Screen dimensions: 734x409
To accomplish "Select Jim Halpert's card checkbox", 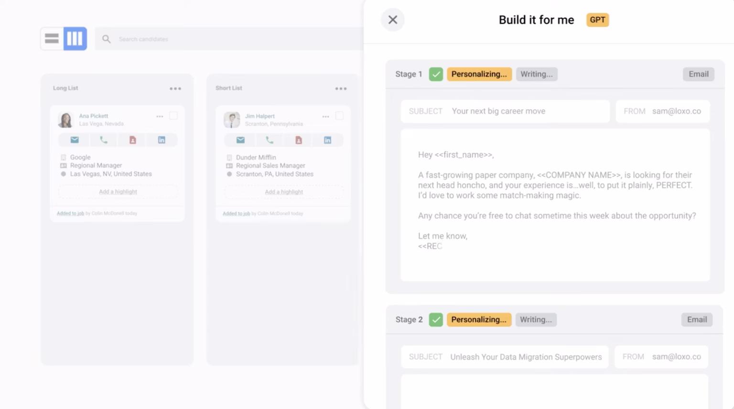I will point(339,116).
